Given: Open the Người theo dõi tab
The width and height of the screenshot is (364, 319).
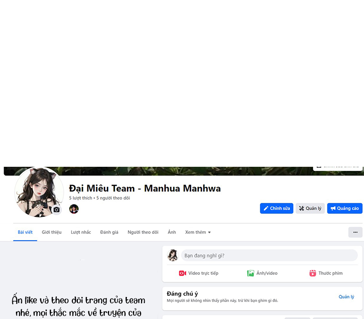Looking at the screenshot, I should 143,232.
